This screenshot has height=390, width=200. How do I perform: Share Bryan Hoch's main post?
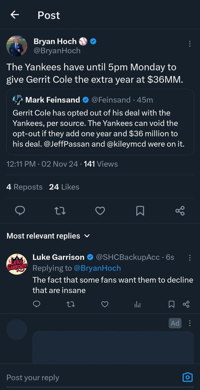point(180,211)
